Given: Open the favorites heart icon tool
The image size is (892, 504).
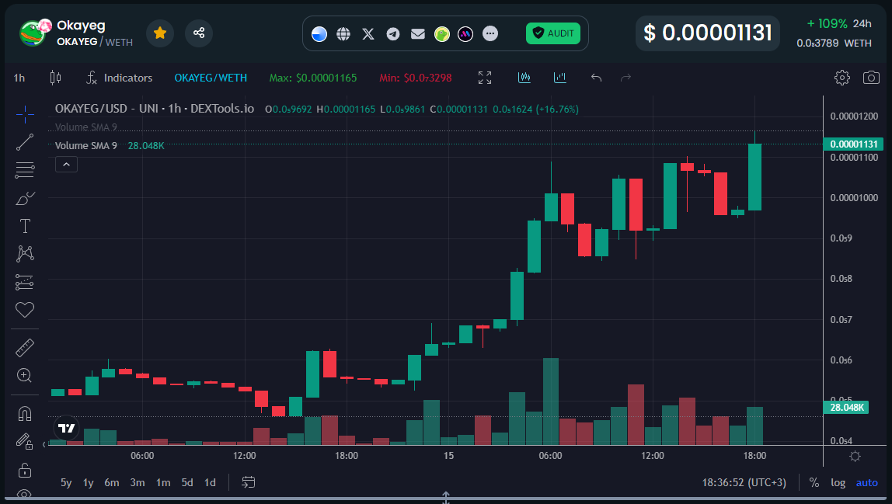Looking at the screenshot, I should point(24,309).
